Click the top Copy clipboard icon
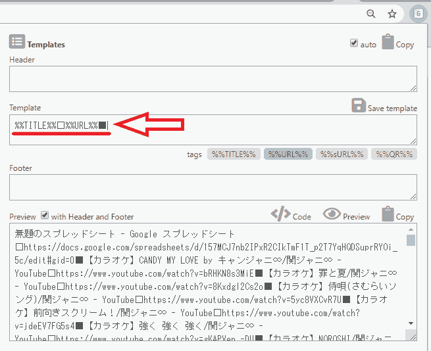The width and height of the screenshot is (431, 351). [x=388, y=42]
